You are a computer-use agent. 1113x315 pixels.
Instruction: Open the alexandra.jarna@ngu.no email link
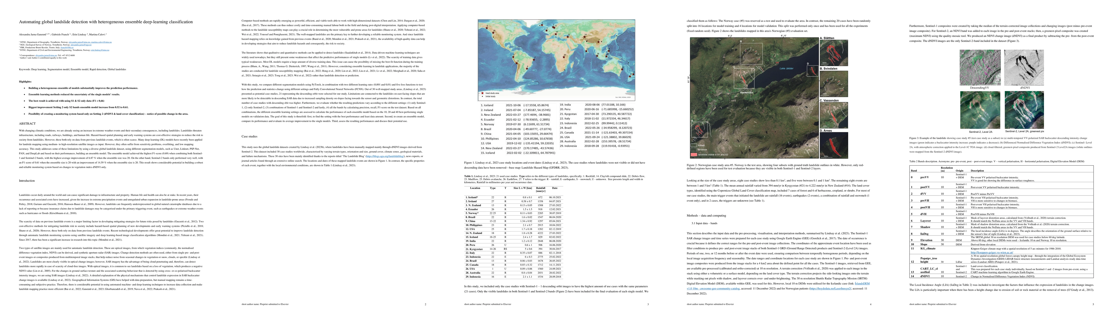[81, 45]
